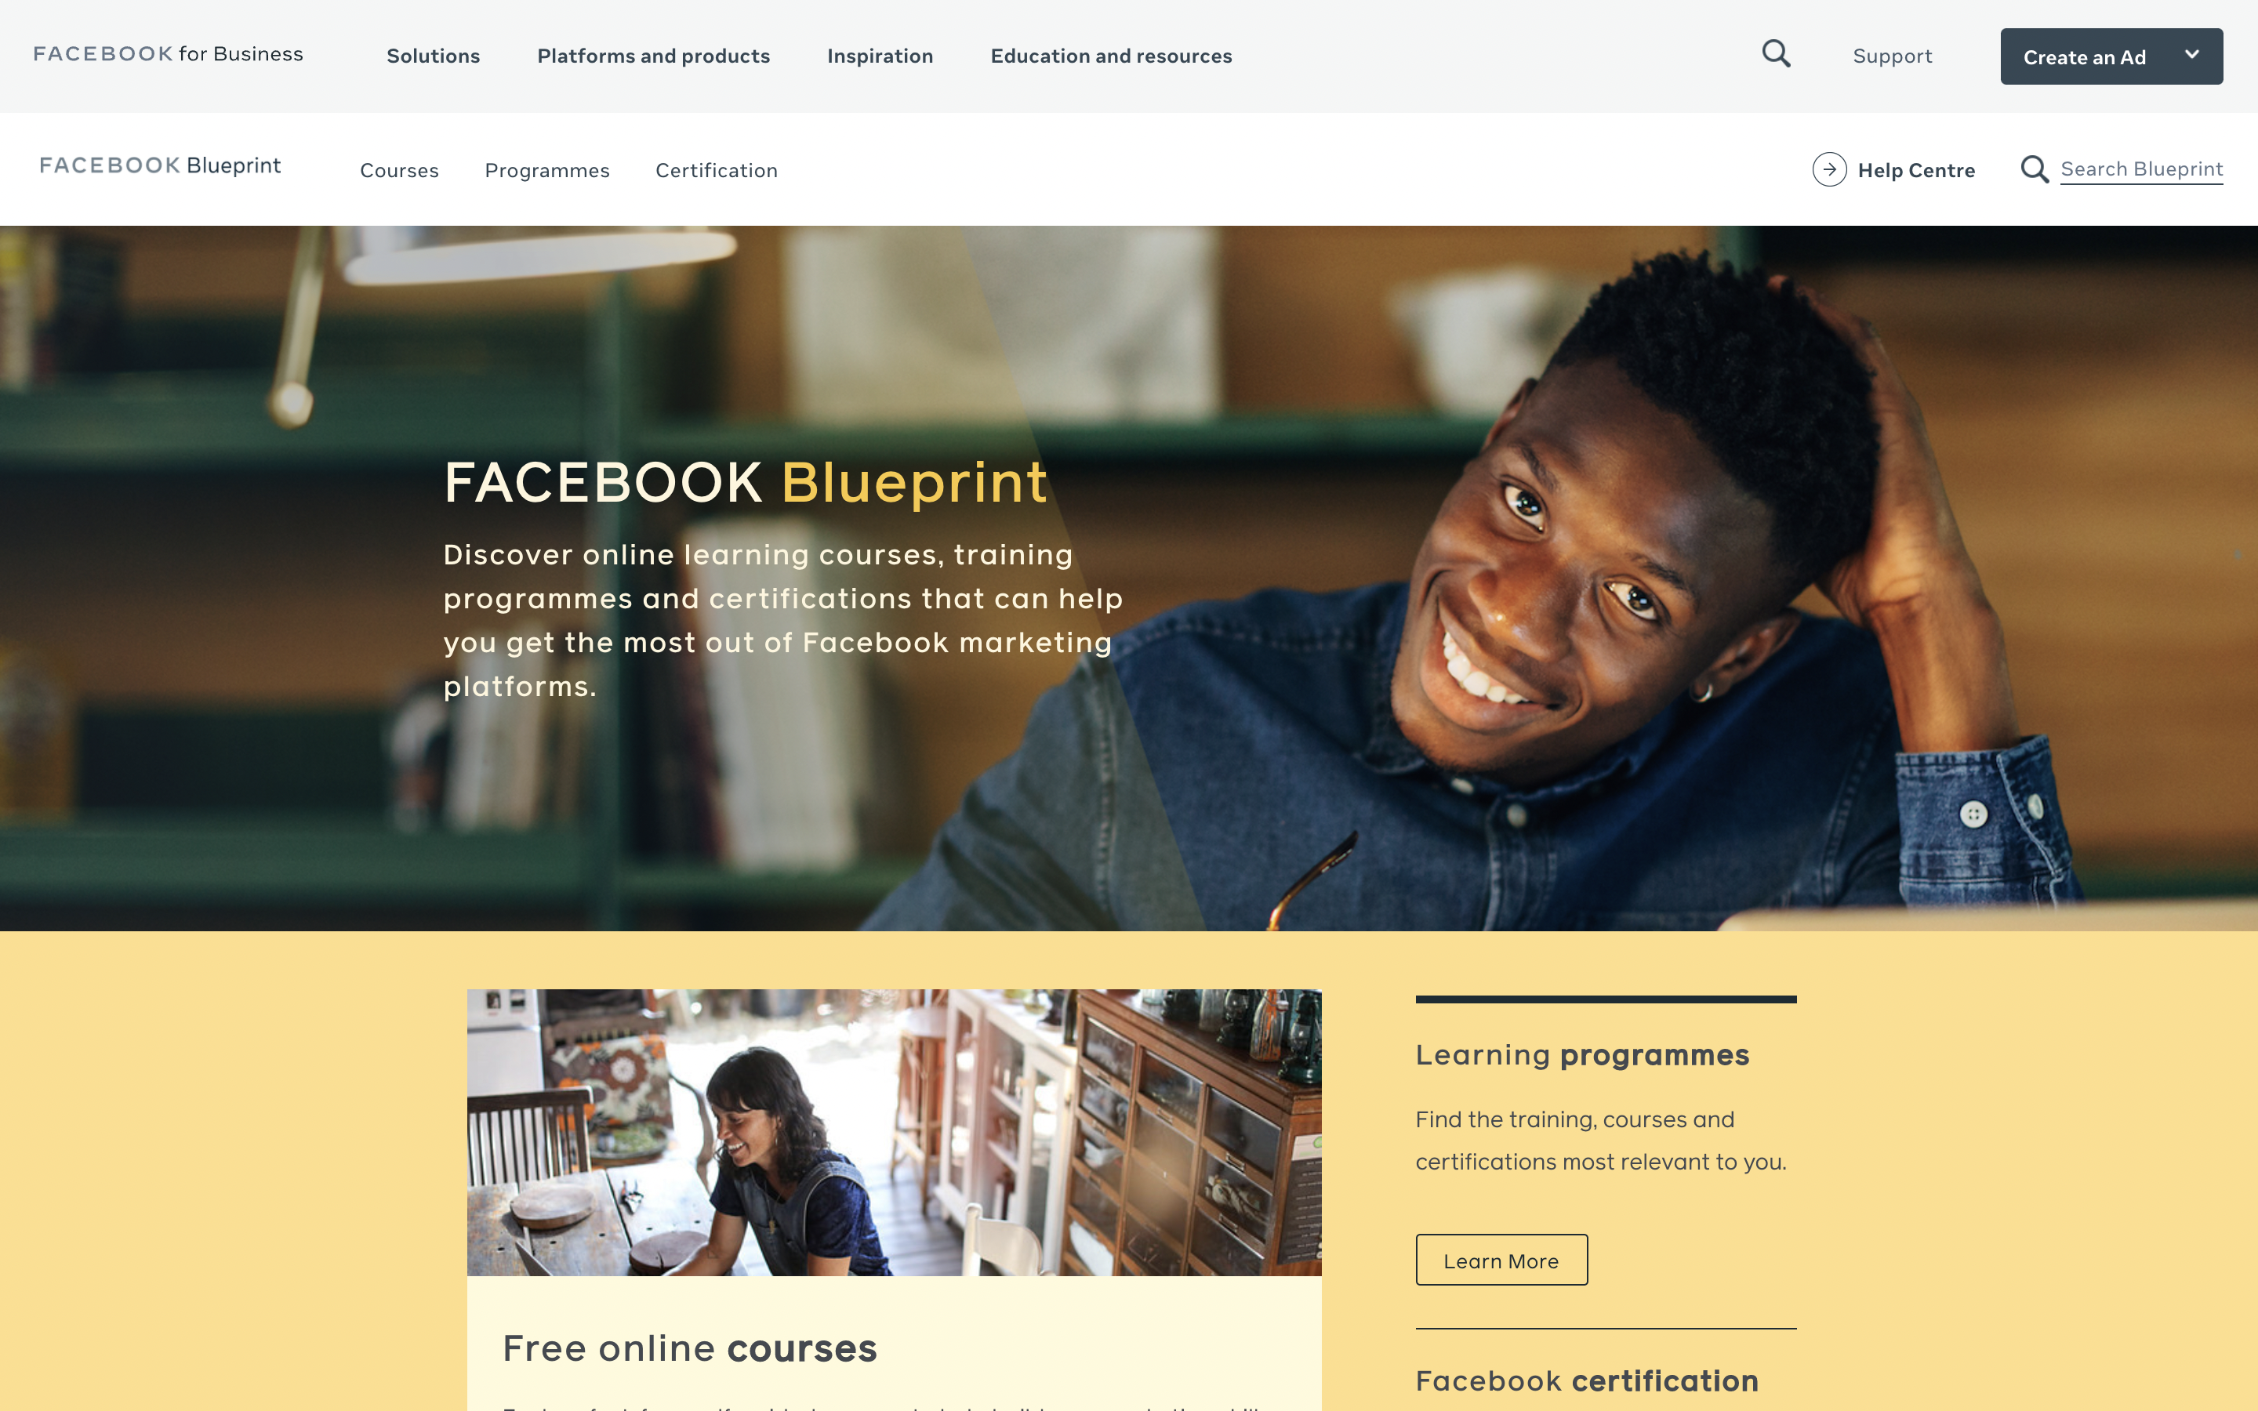This screenshot has height=1411, width=2258.
Task: Expand the Create an Ad dropdown arrow
Action: pos(2192,55)
